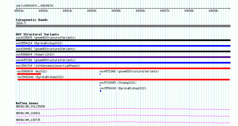Click the 49939k ruler tick label
This screenshot has width=238, height=126.
(x=213, y=11)
